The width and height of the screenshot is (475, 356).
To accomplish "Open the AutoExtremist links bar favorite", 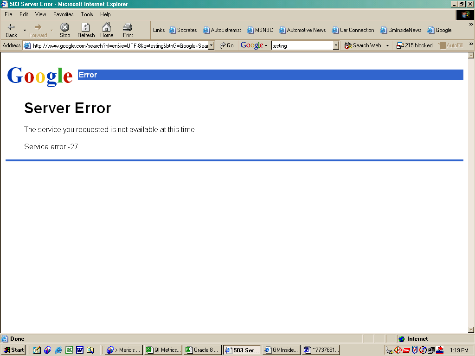I will click(x=222, y=30).
